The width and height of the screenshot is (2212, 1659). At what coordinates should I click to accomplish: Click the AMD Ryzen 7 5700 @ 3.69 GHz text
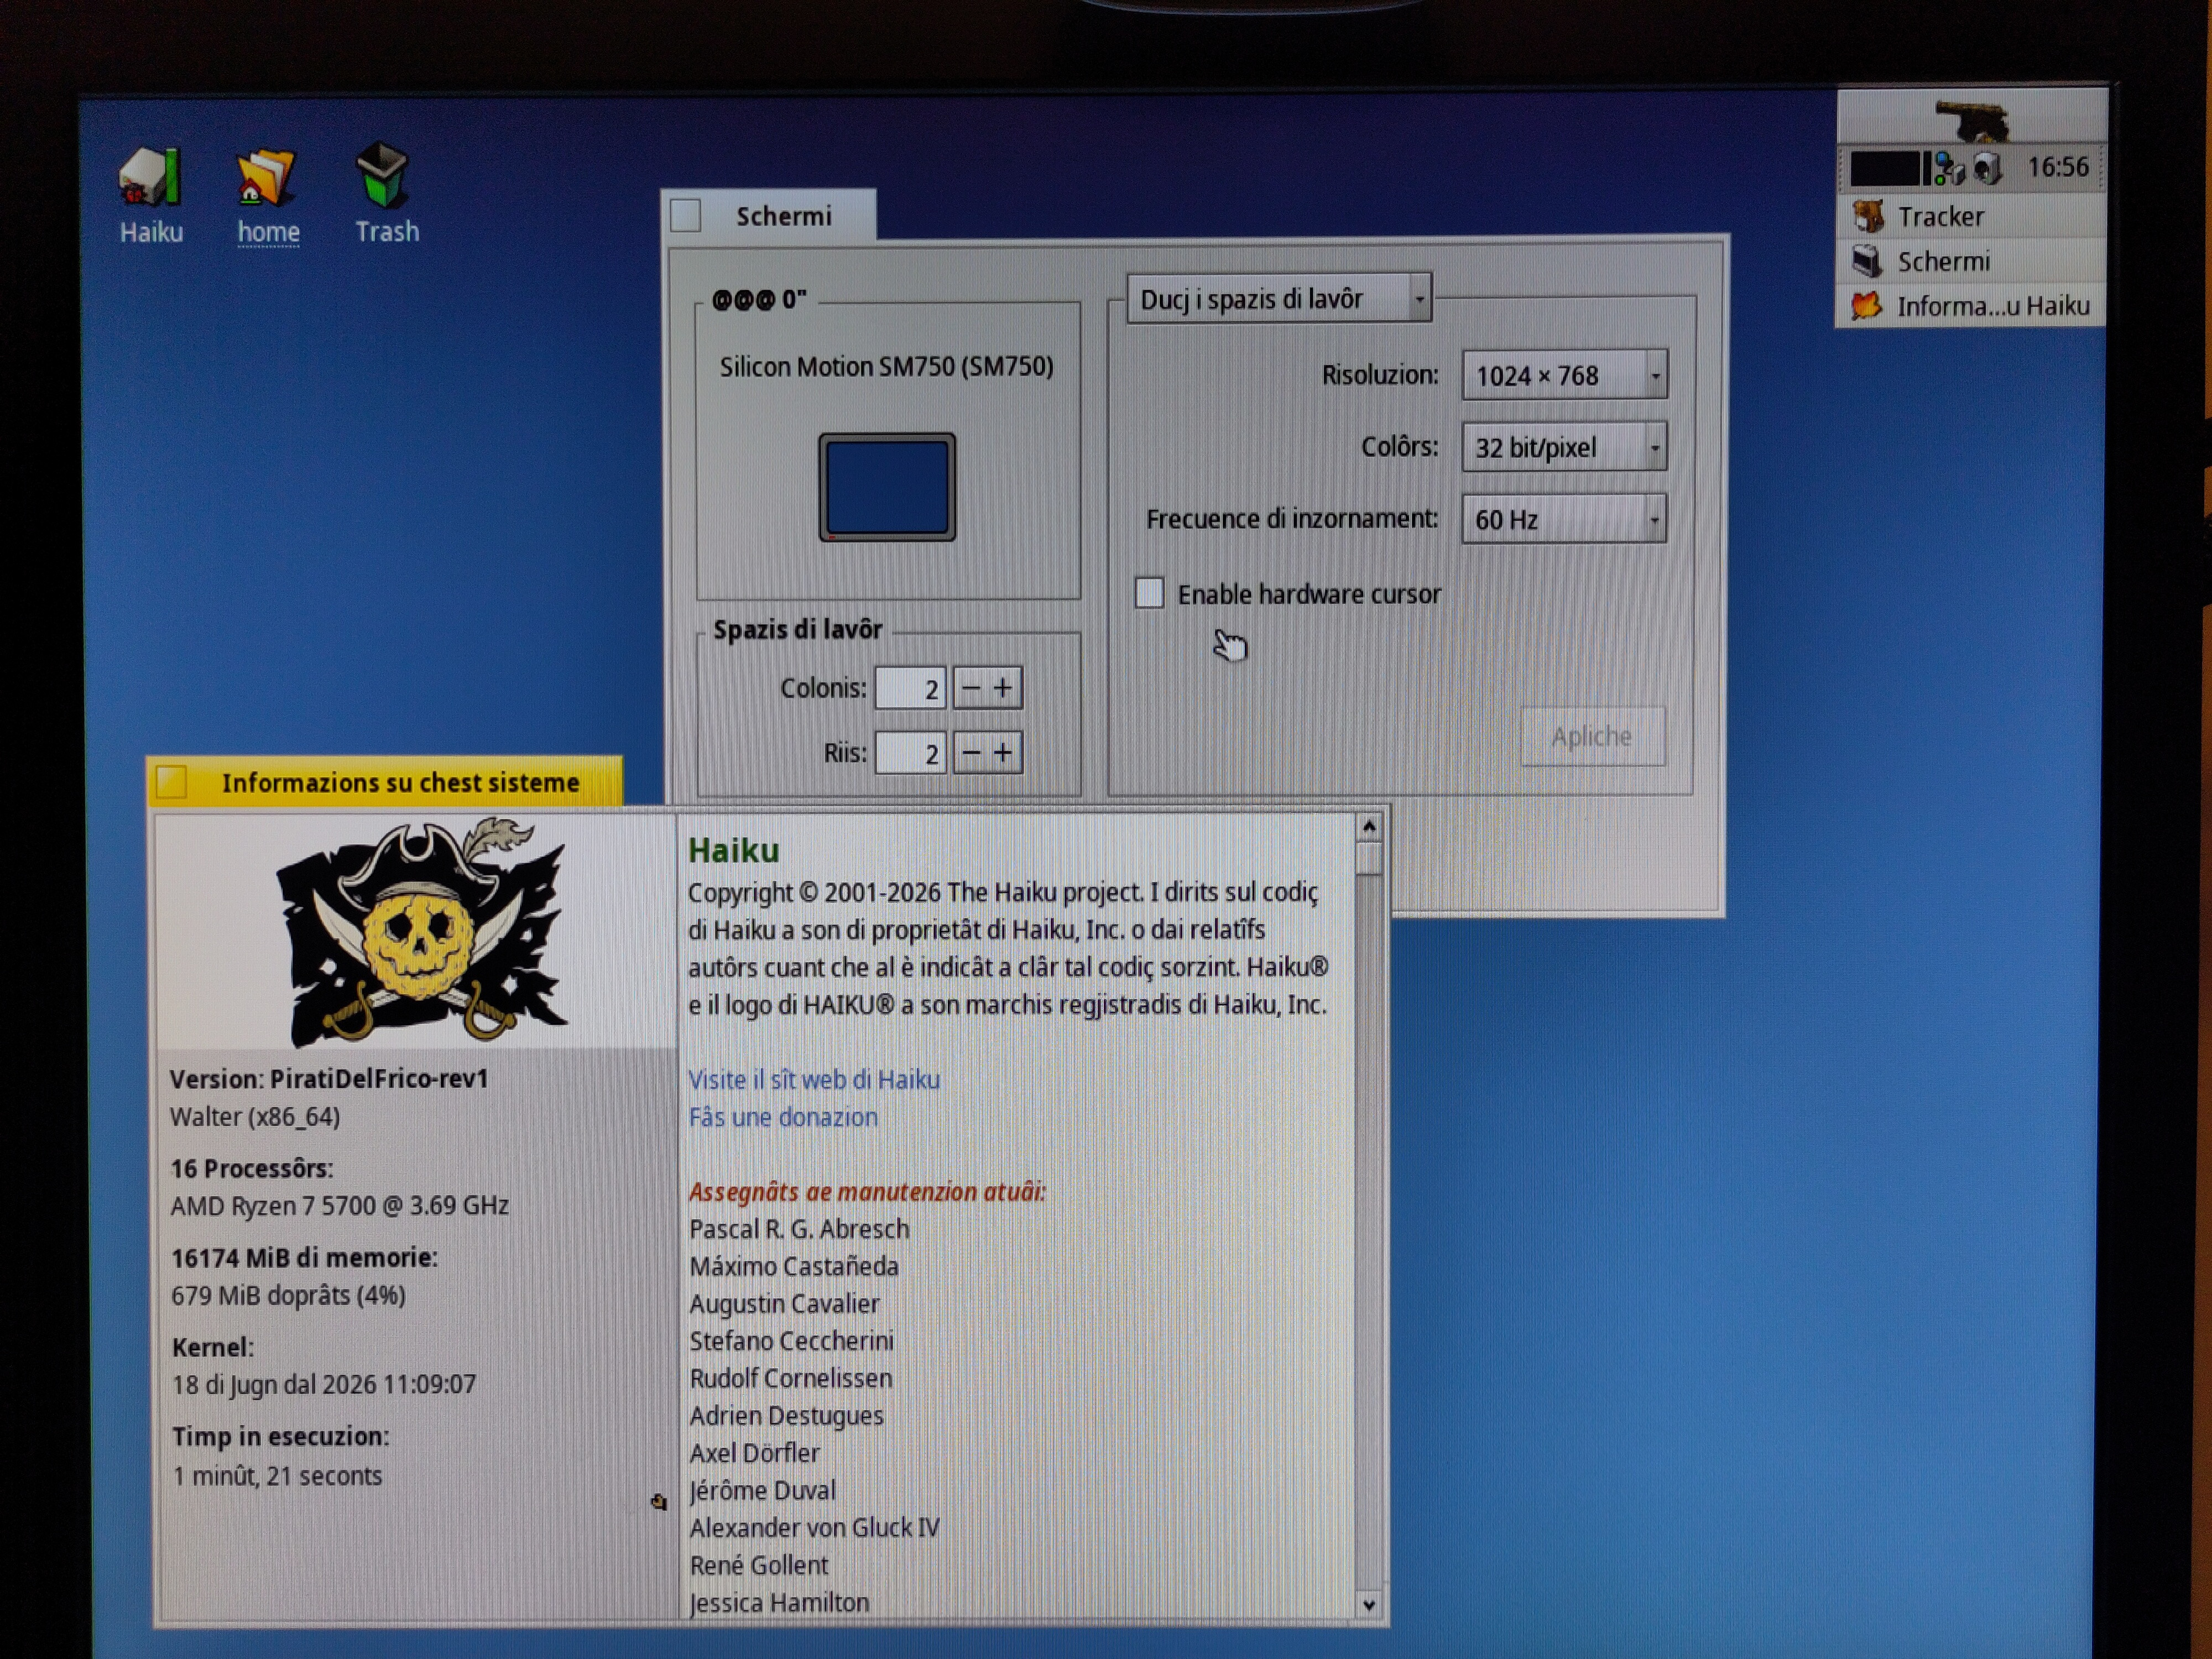340,1206
